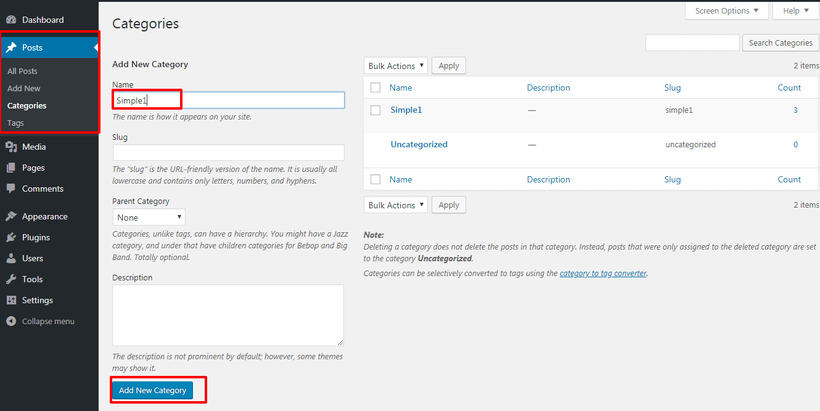Click the Appearance paintbrush icon
820x411 pixels.
[x=11, y=216]
